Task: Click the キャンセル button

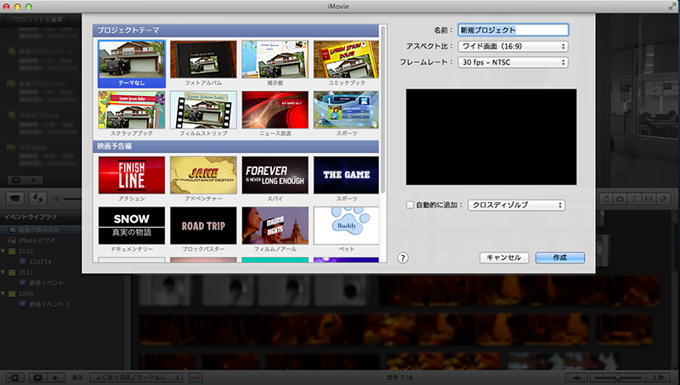Action: pyautogui.click(x=504, y=258)
